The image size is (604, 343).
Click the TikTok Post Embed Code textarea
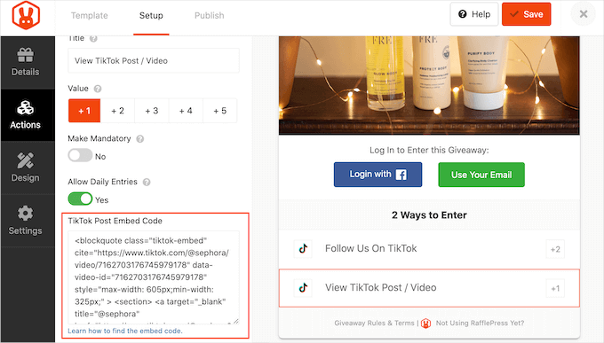154,277
